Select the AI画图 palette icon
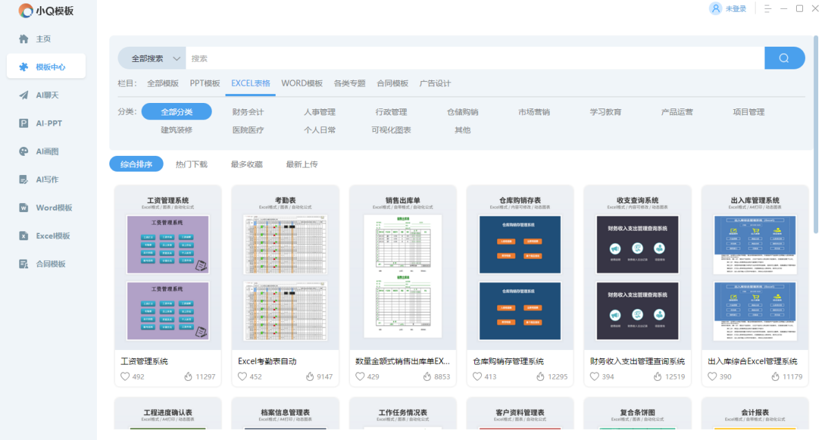The image size is (825, 440). coord(23,152)
